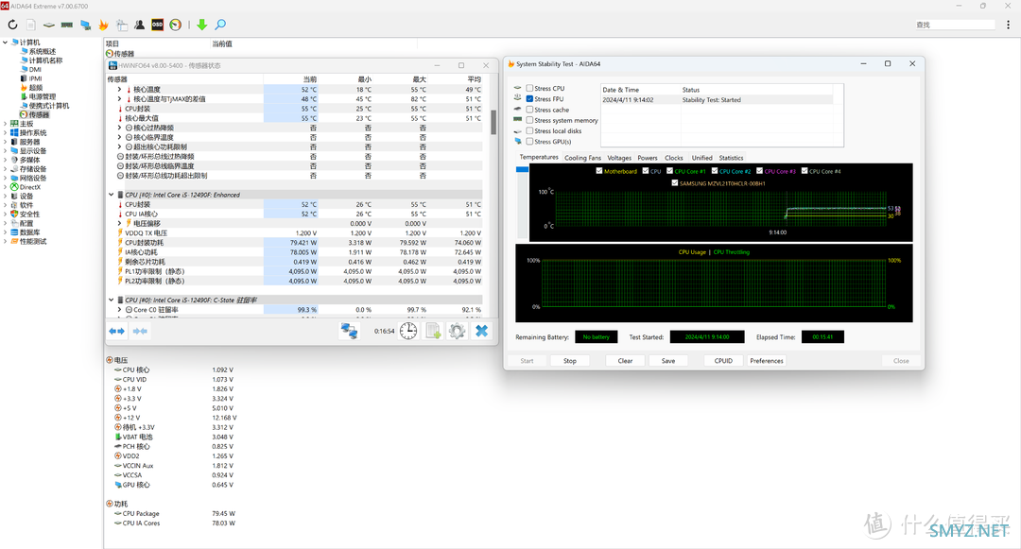Click the blue monitors toolbar icon in AIDA64
Image resolution: width=1021 pixels, height=549 pixels.
pos(85,25)
